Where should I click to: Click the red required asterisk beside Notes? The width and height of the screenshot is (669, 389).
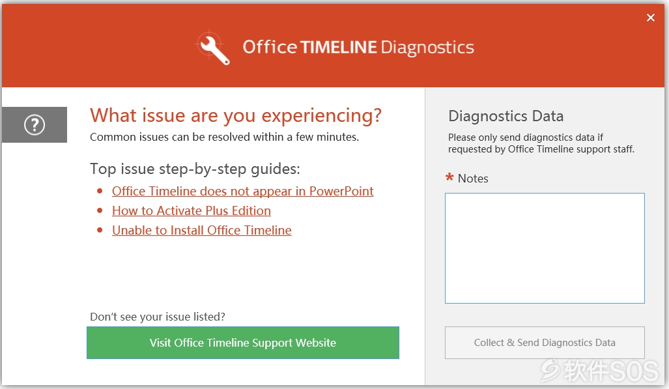[449, 177]
